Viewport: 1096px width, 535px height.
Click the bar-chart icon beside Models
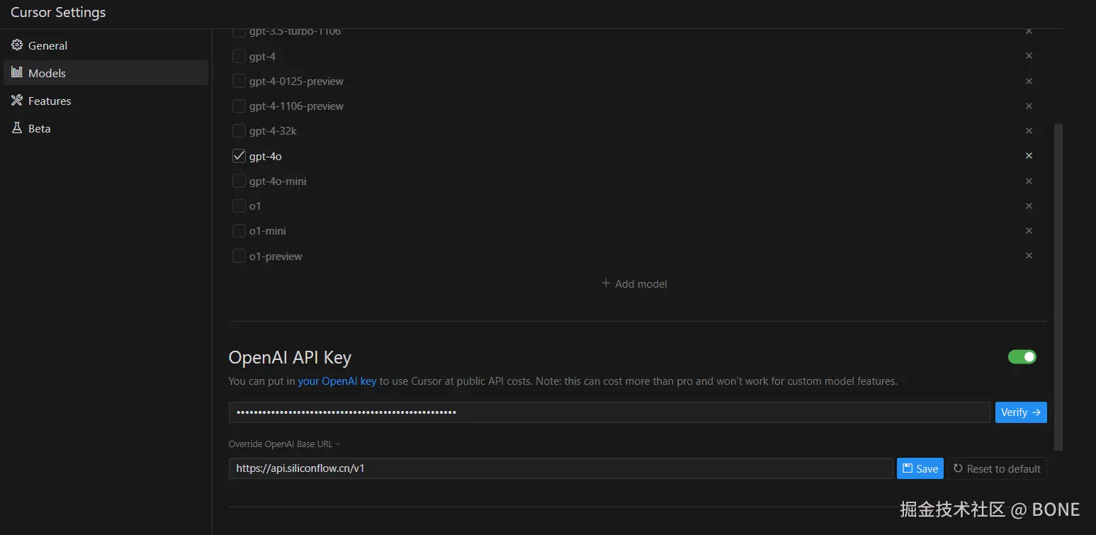[17, 72]
